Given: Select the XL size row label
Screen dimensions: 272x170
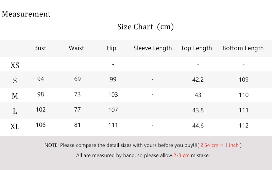Looking at the screenshot, I should (x=15, y=126).
